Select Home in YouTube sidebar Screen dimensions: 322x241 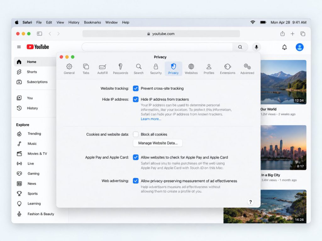(35, 62)
